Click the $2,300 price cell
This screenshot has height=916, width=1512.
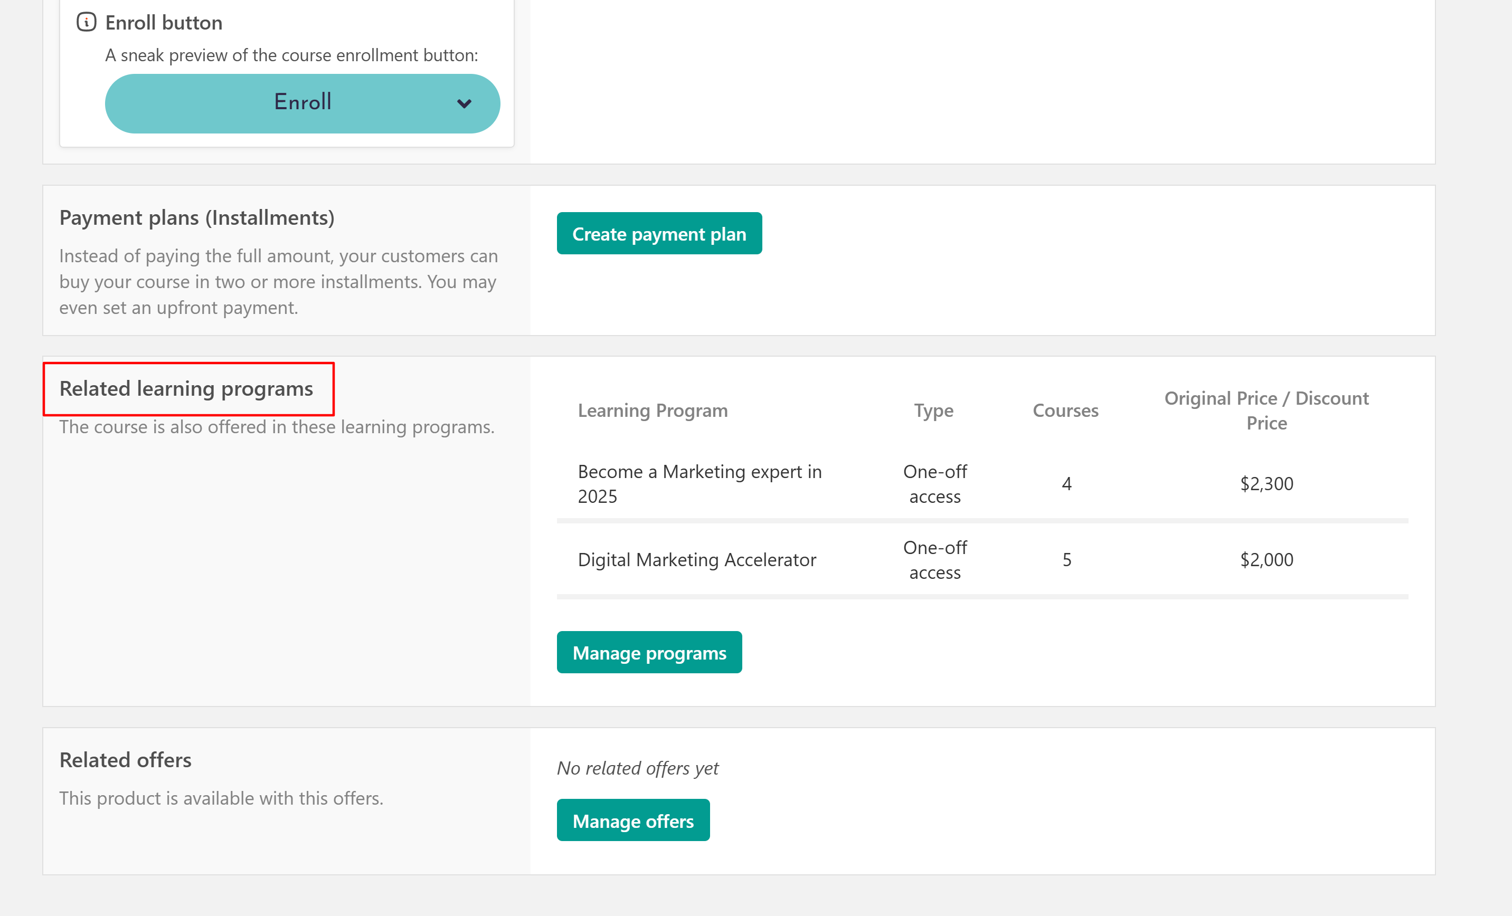coord(1266,484)
